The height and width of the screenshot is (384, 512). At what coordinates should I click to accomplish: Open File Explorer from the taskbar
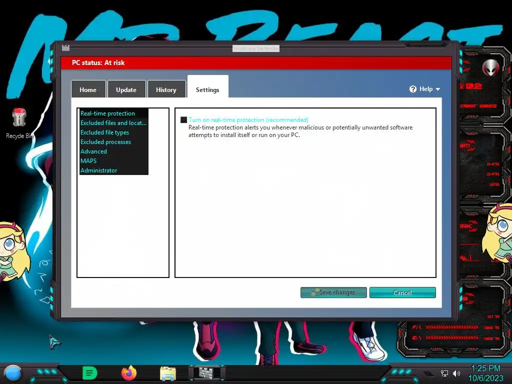168,373
